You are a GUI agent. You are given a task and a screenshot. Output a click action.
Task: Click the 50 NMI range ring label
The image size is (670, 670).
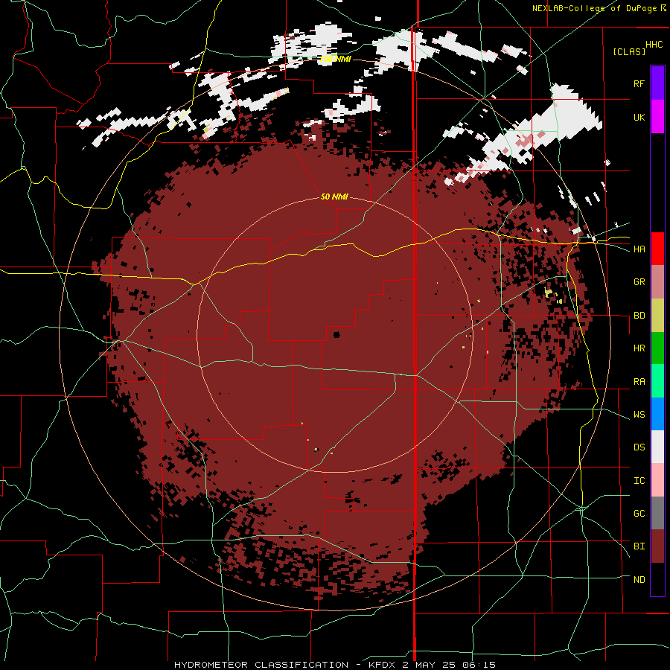coord(334,197)
